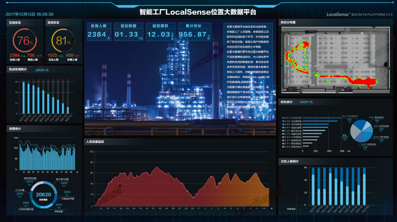The height and width of the screenshot is (222, 397).
Task: Click the 76% online status gauge
Action: 23,41
